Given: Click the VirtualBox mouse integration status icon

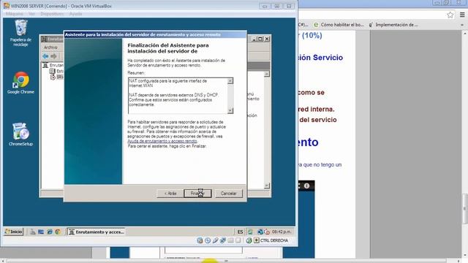Looking at the screenshot, I should (x=249, y=240).
